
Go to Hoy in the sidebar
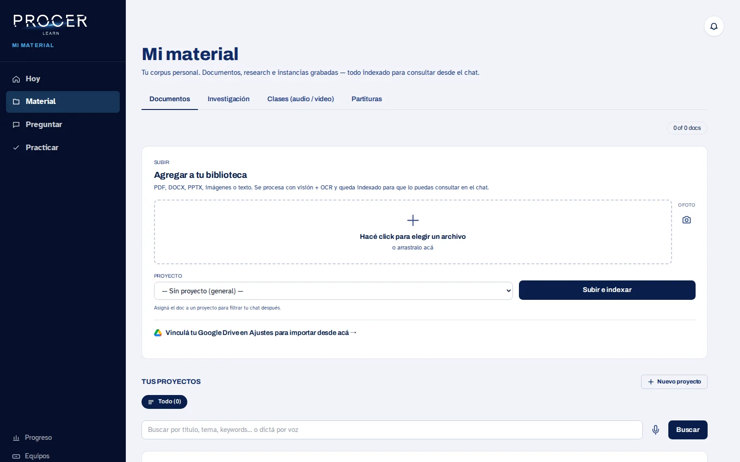point(63,79)
